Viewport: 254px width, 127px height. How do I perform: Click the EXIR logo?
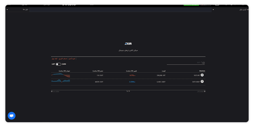click(x=128, y=44)
